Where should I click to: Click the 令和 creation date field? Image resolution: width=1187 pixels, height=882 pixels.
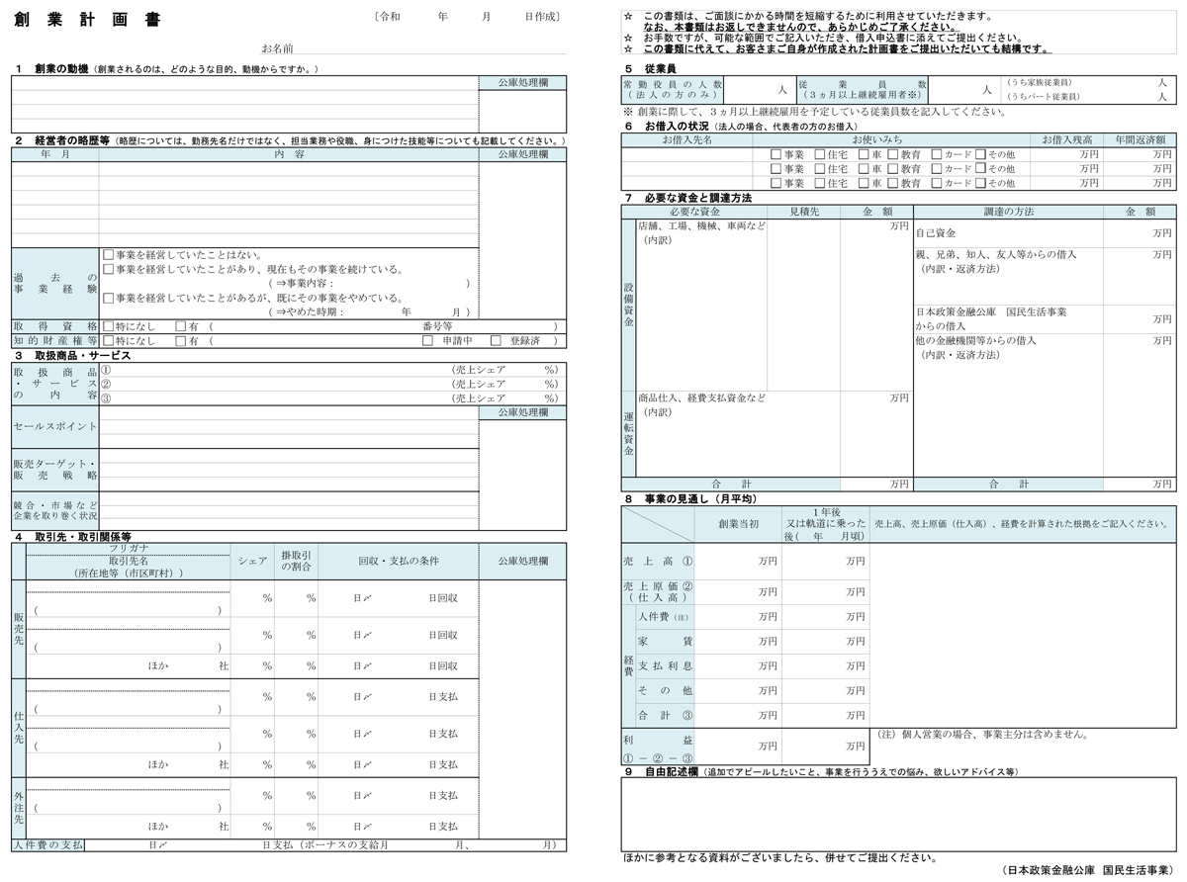[x=469, y=17]
